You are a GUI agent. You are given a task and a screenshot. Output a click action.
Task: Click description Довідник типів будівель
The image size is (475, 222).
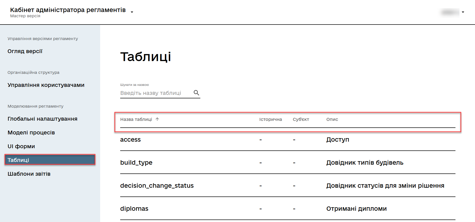pos(365,162)
